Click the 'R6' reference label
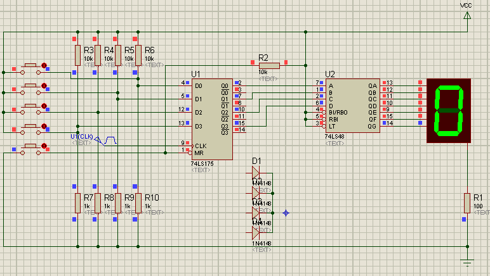Viewport: 490px width, 276px height. (150, 50)
